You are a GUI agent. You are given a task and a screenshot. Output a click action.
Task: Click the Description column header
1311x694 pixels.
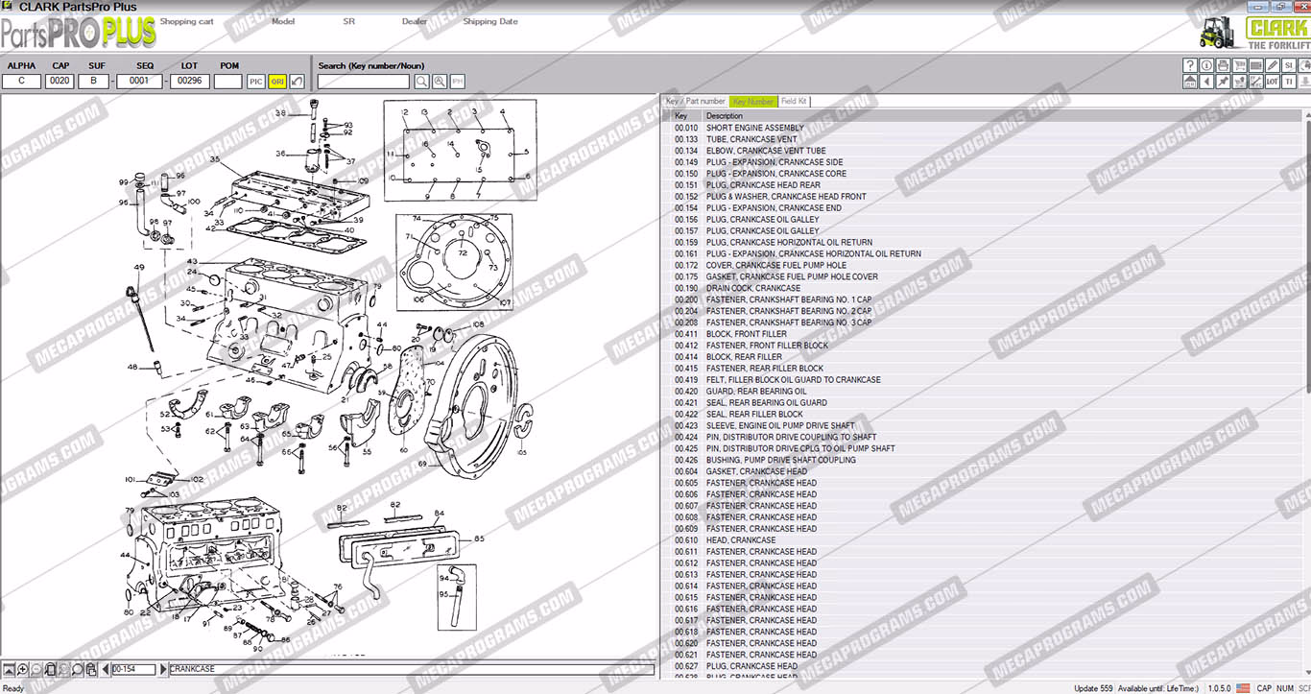point(1003,116)
